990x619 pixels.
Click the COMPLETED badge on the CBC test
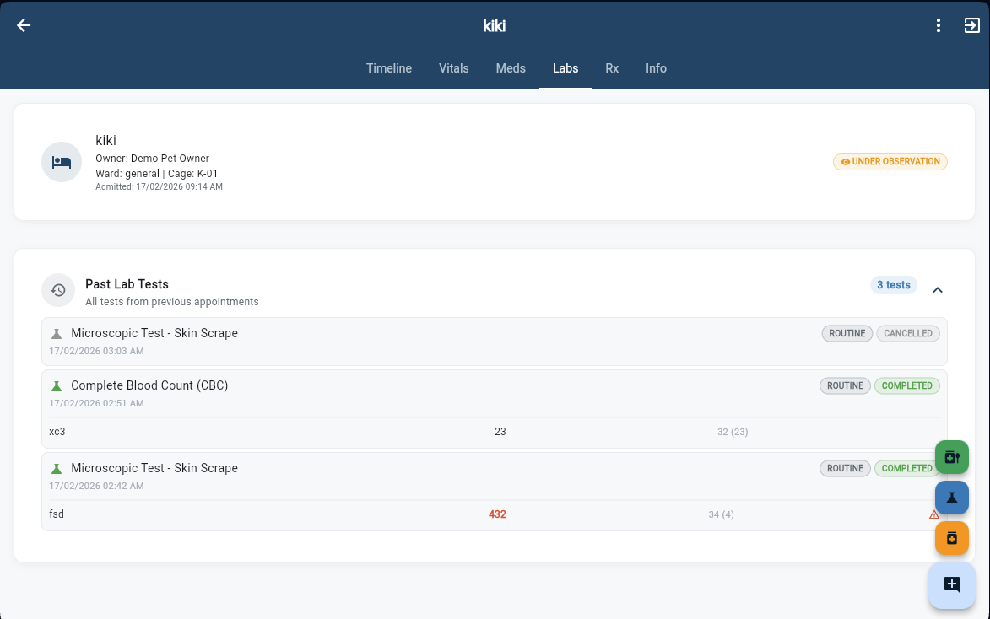[x=906, y=385]
